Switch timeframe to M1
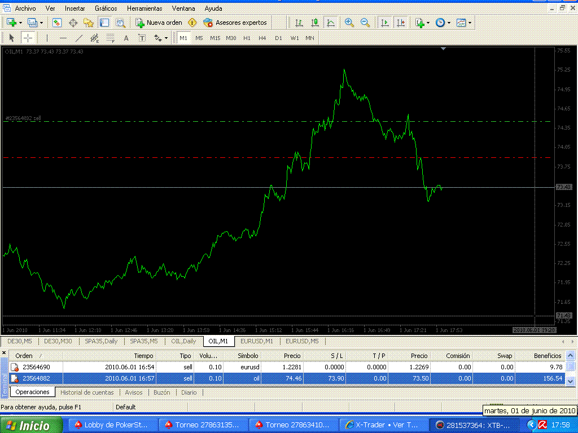Screen dimensions: 578x433 point(183,38)
